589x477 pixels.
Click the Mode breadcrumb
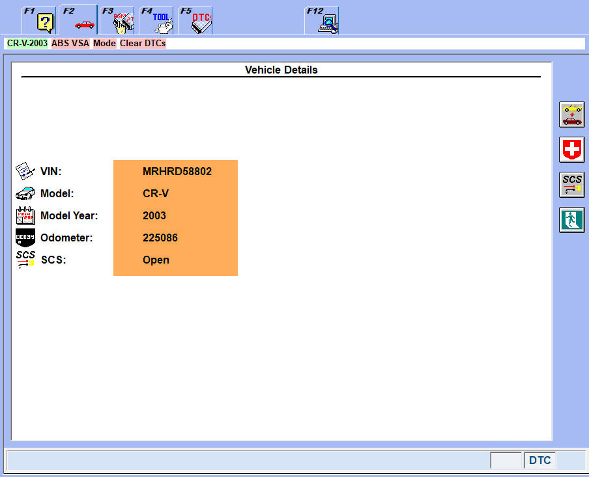[104, 43]
